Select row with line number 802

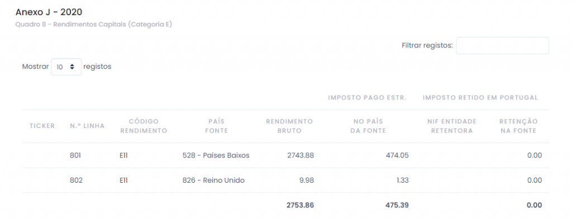(x=285, y=180)
